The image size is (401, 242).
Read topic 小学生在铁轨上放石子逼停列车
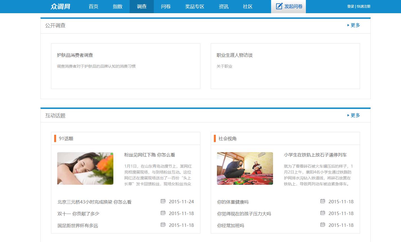pyautogui.click(x=315, y=155)
